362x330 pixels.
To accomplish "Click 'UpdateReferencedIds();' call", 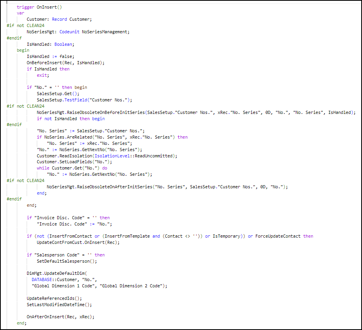I will (x=54, y=298).
